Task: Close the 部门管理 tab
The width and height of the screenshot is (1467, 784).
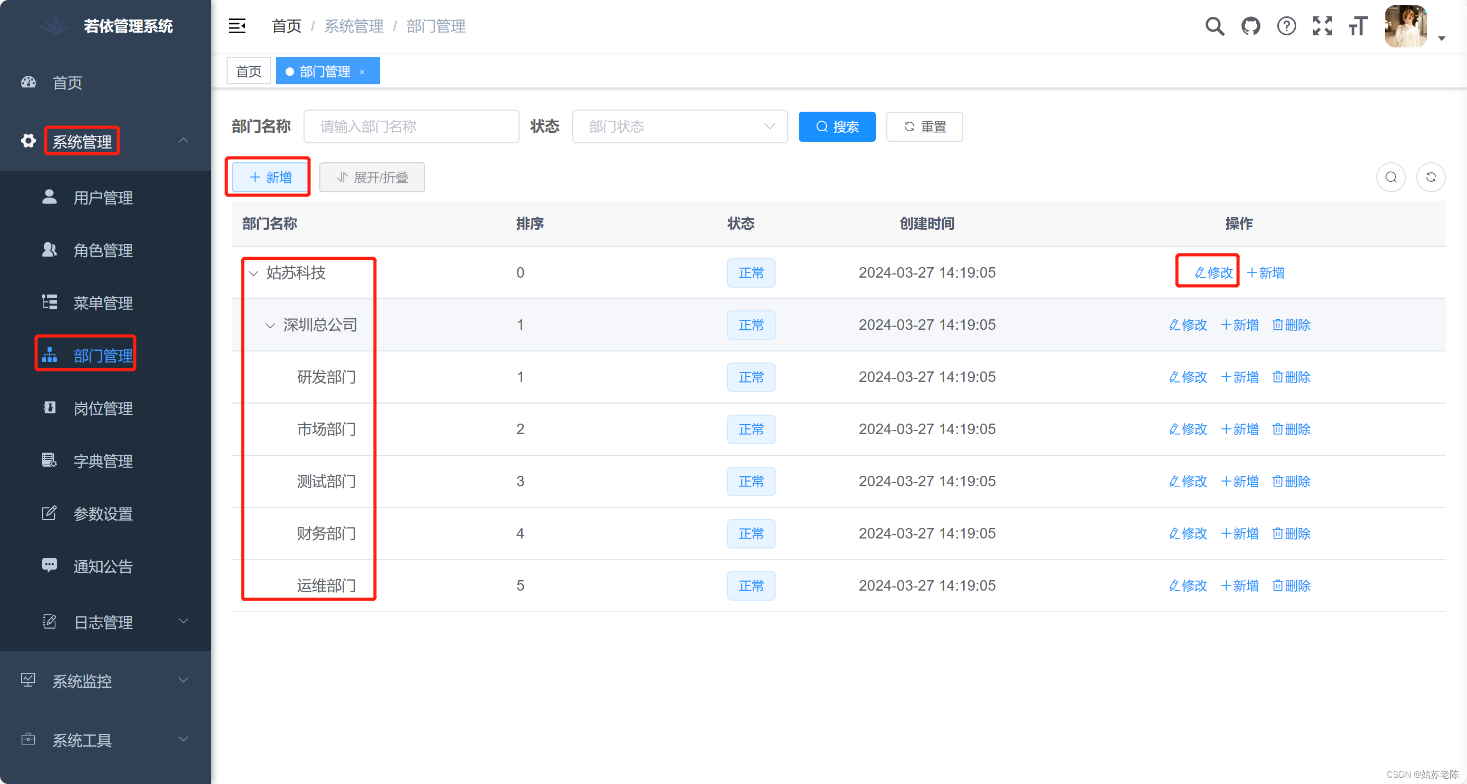Action: click(361, 72)
